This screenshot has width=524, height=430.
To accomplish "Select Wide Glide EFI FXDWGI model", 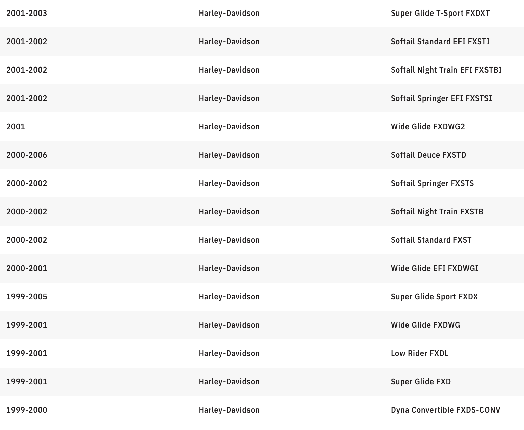I will tap(434, 268).
